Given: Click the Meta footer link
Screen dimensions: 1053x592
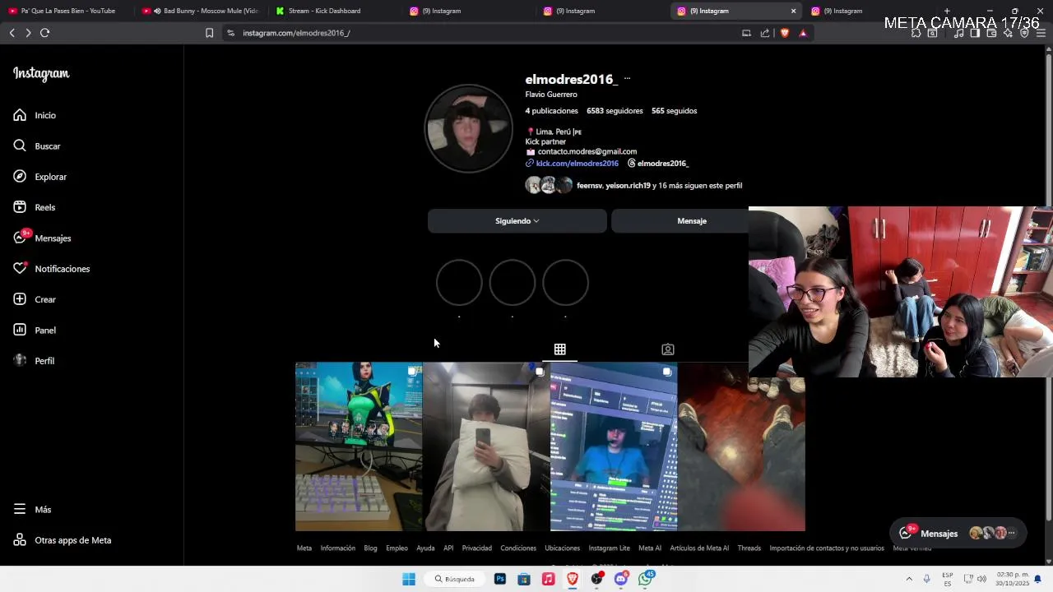Looking at the screenshot, I should tap(304, 548).
